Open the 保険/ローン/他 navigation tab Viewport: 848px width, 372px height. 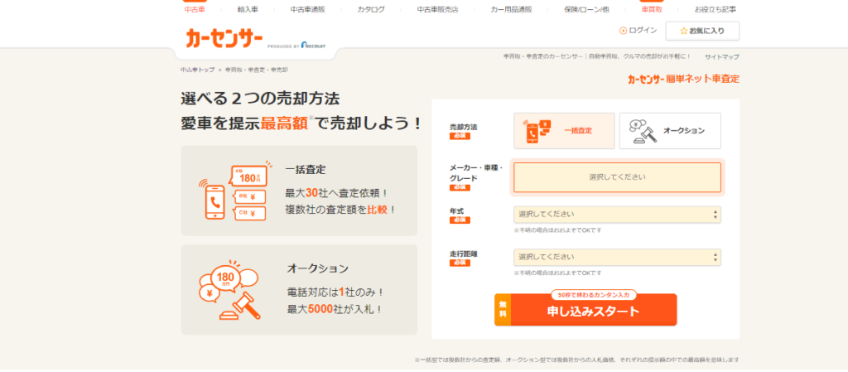[x=586, y=9]
